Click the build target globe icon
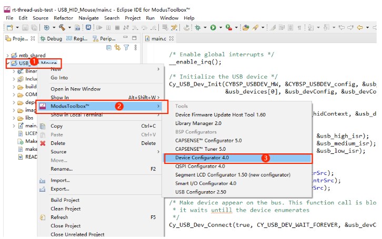The width and height of the screenshot is (382, 239). pyautogui.click(x=46, y=27)
